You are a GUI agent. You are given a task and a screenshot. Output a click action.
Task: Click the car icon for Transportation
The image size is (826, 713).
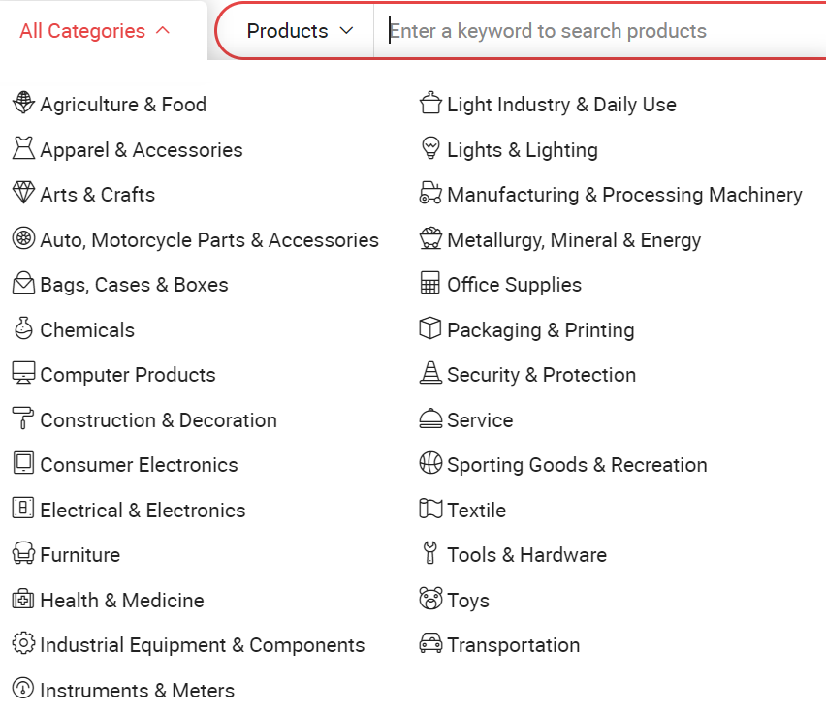(430, 644)
